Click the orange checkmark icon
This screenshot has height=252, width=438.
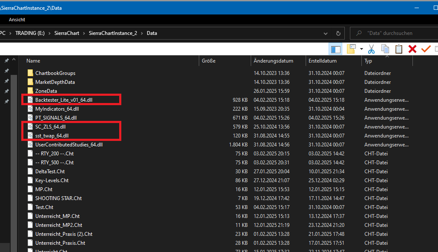[426, 49]
